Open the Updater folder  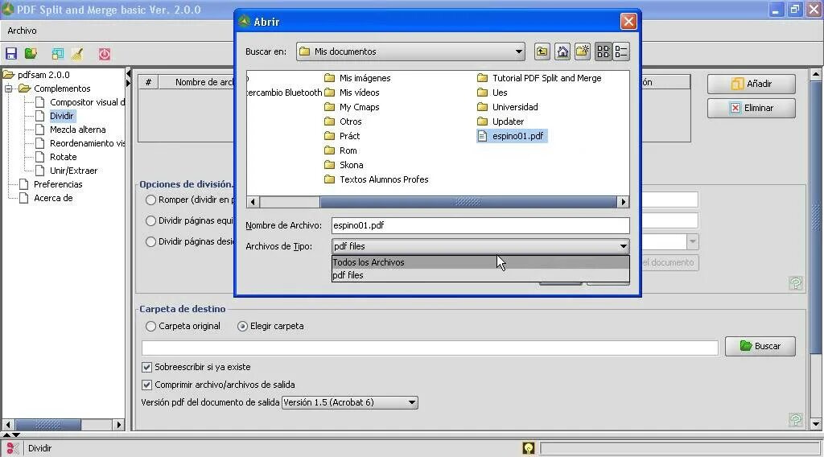[x=501, y=121]
